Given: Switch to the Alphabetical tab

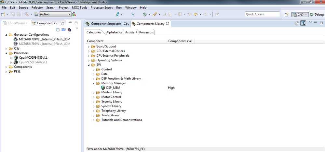Looking at the screenshot, I should (x=115, y=32).
